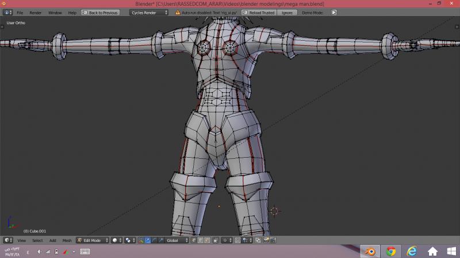This screenshot has height=258, width=460.
Task: Toggle limit selection to visible
Action: 216,240
